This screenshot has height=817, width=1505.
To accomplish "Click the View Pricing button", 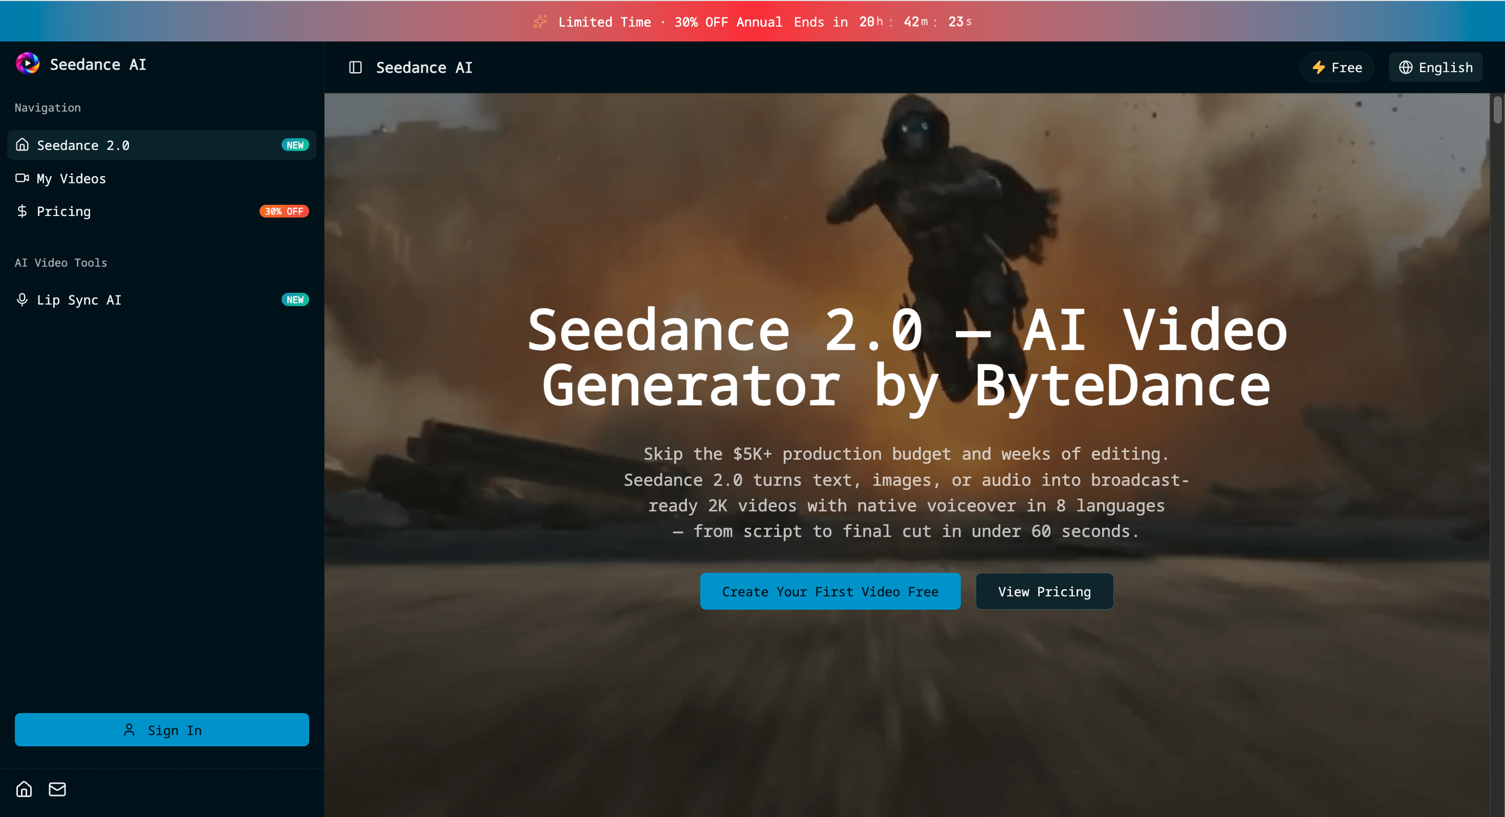I will pyautogui.click(x=1045, y=591).
